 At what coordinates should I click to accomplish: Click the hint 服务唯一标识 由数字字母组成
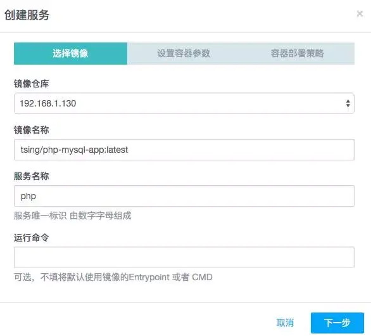point(72,216)
